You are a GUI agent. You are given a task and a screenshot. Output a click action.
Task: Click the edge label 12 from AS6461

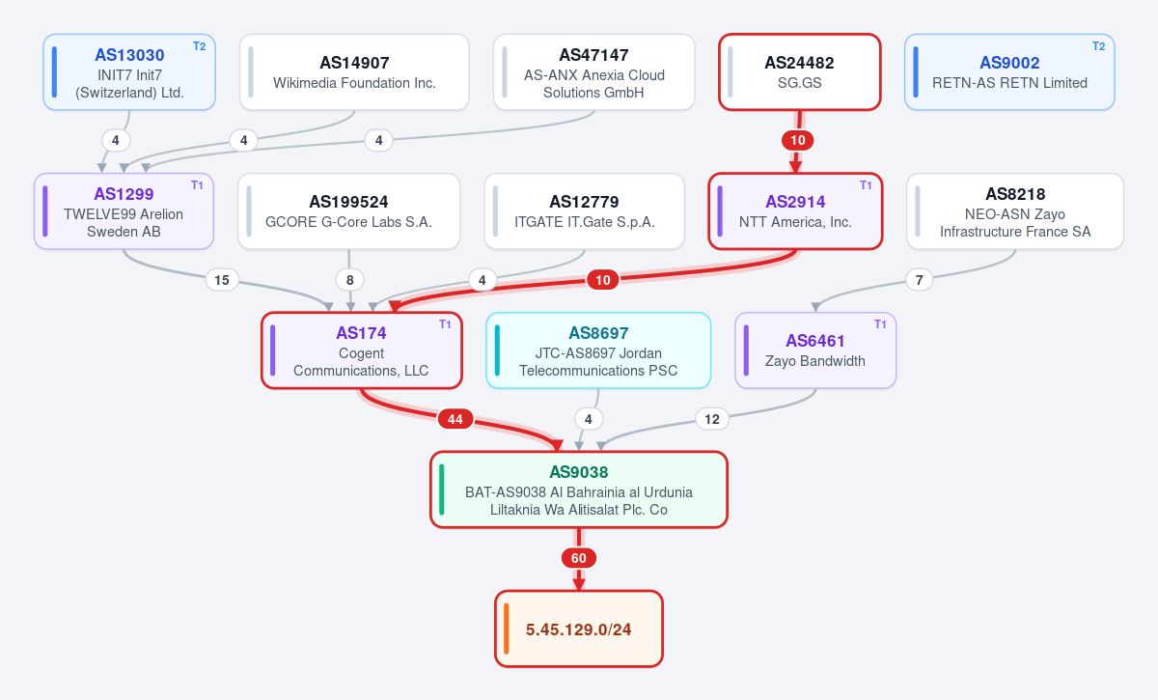pyautogui.click(x=712, y=419)
